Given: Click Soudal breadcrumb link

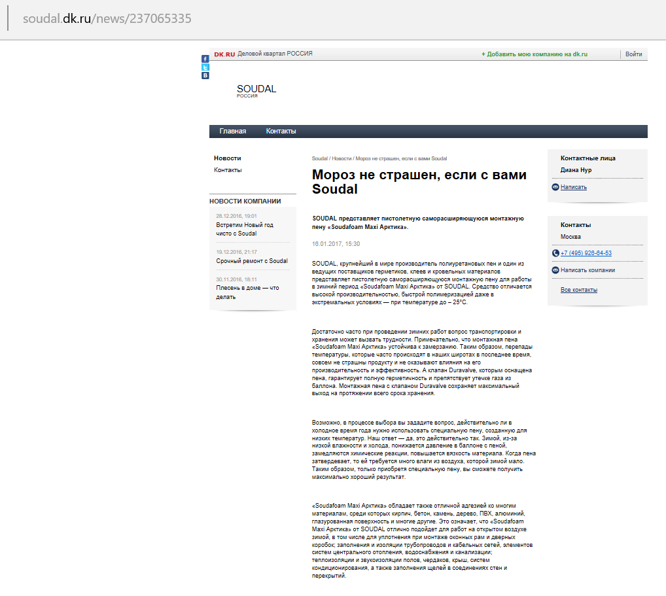Looking at the screenshot, I should click(x=320, y=158).
